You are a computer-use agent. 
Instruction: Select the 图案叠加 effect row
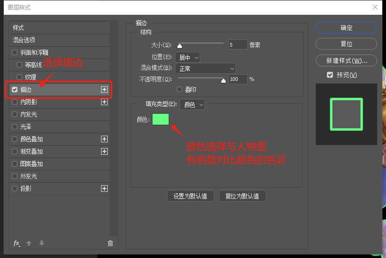pyautogui.click(x=60, y=164)
